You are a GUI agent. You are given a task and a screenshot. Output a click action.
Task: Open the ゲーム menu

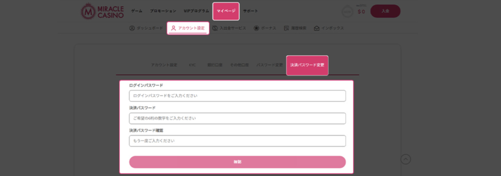tap(137, 11)
